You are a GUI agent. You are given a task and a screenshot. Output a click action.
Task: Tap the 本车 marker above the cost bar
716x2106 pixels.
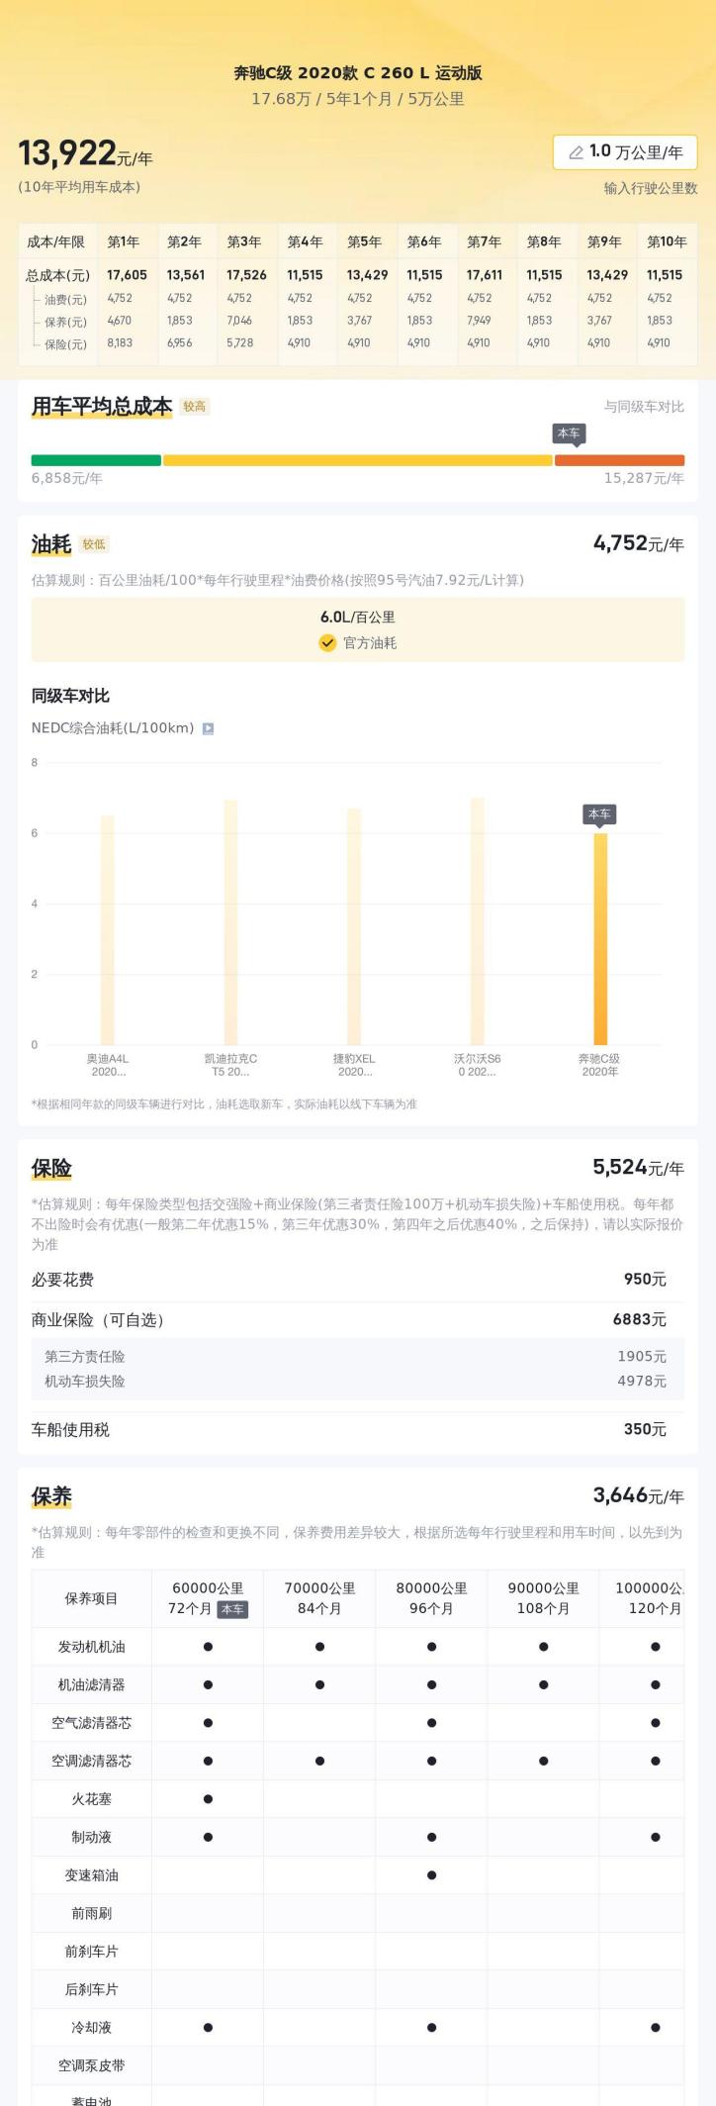point(569,433)
